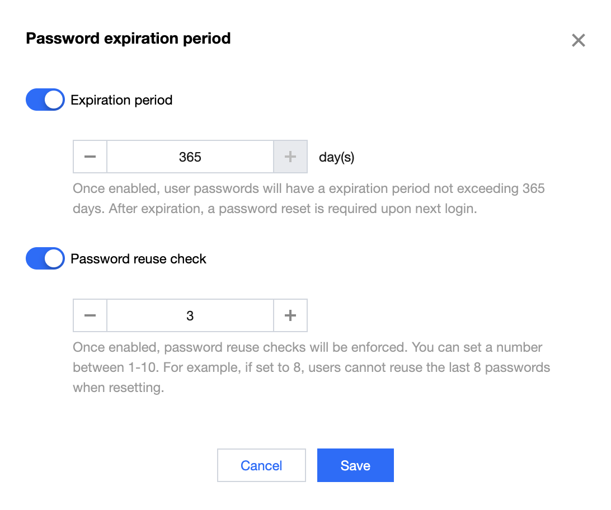
Task: Cancel the password expiration changes
Action: coord(261,465)
